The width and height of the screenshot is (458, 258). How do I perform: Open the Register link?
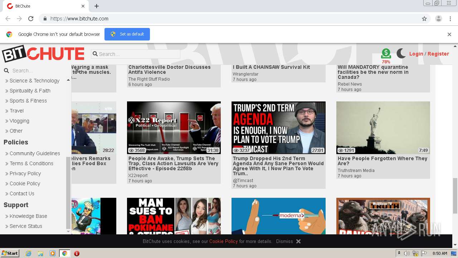click(438, 54)
